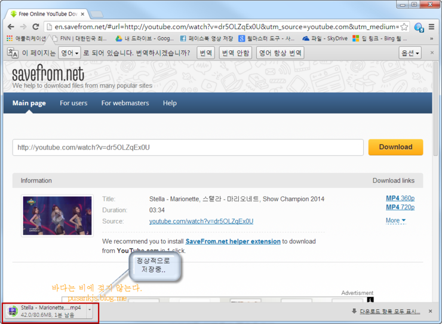
Task: Click the globe extension icon in toolbar
Action: click(419, 27)
